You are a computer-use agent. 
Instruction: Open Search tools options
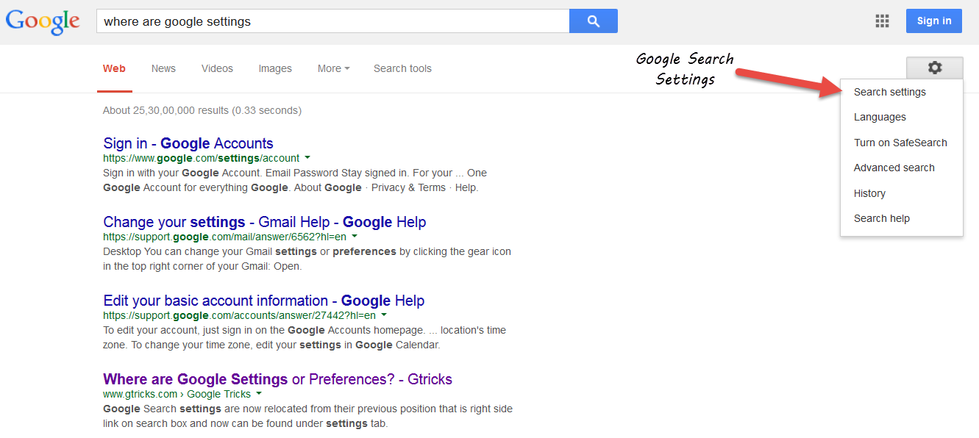tap(402, 68)
